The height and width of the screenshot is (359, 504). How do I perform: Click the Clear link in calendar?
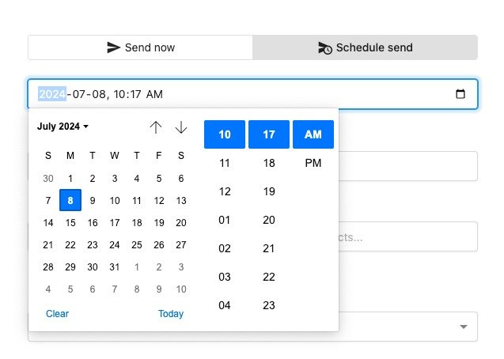(x=57, y=314)
